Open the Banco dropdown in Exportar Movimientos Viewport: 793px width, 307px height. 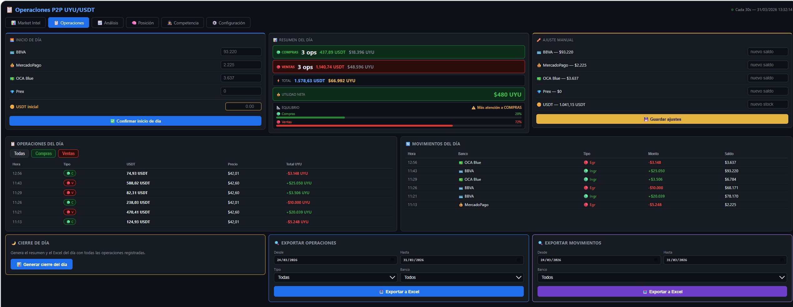[662, 277]
